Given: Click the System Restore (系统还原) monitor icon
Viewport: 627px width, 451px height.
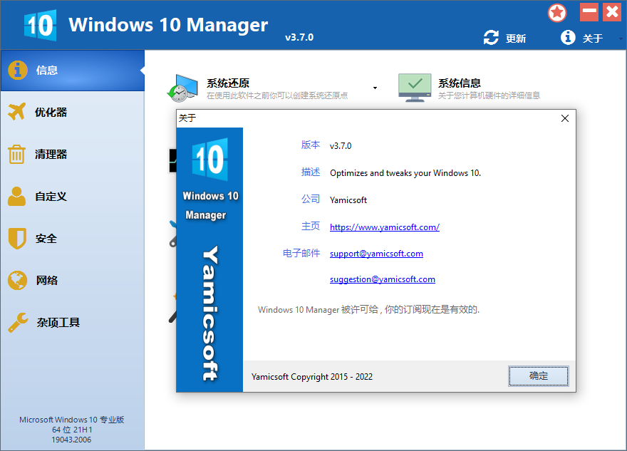Looking at the screenshot, I should pos(182,88).
